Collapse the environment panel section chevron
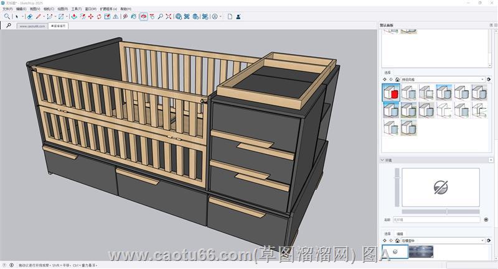 pyautogui.click(x=382, y=160)
